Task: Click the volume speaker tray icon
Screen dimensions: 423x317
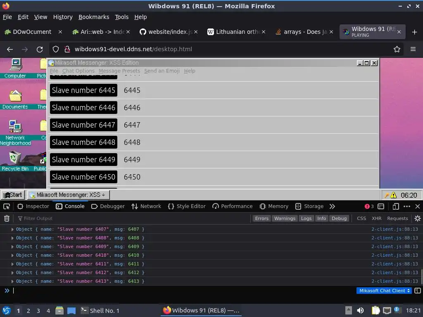Action: click(x=360, y=310)
